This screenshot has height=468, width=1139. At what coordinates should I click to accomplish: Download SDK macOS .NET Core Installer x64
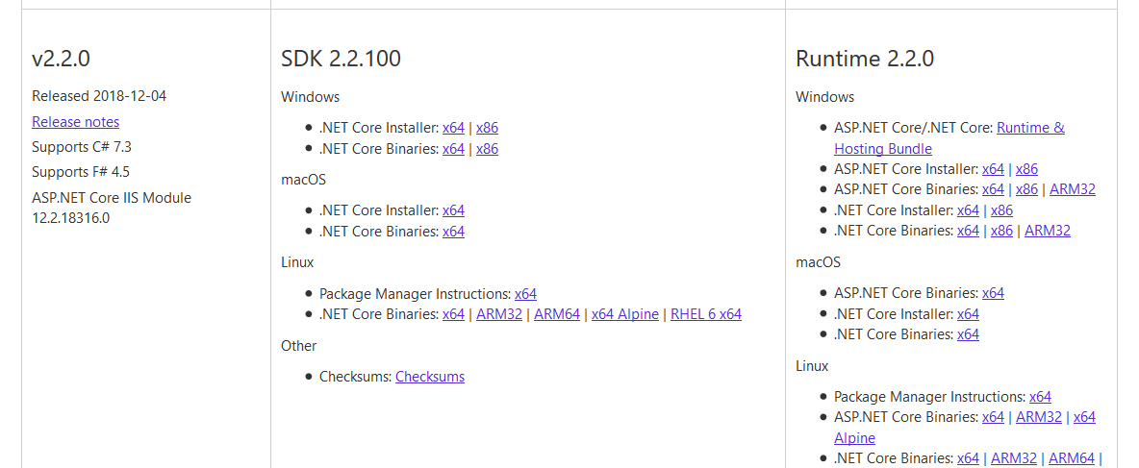coord(453,210)
